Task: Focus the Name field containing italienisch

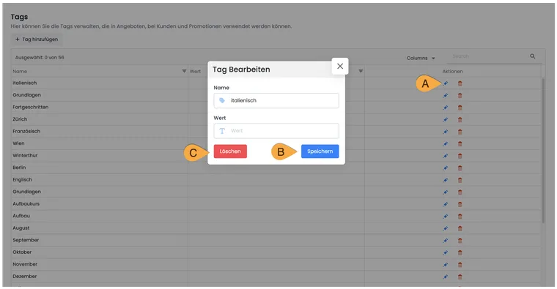Action: pos(276,101)
